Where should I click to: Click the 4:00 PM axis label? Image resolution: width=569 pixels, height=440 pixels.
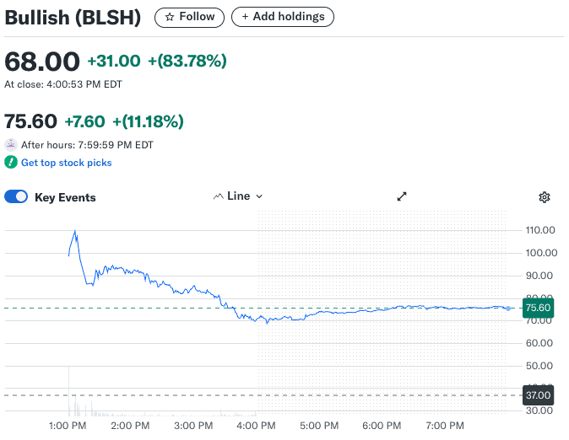point(256,426)
